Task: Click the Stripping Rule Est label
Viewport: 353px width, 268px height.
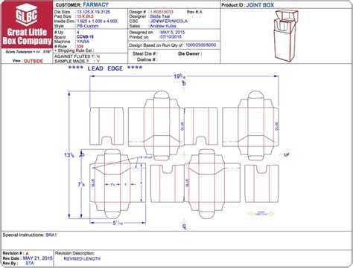Action: [x=74, y=50]
